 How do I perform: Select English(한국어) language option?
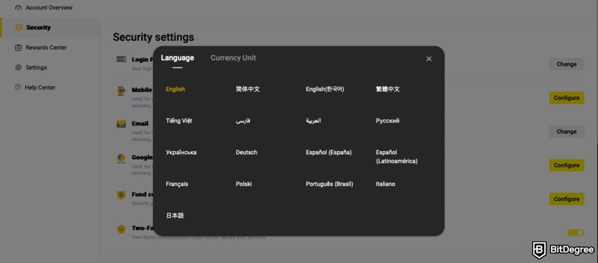pos(325,89)
